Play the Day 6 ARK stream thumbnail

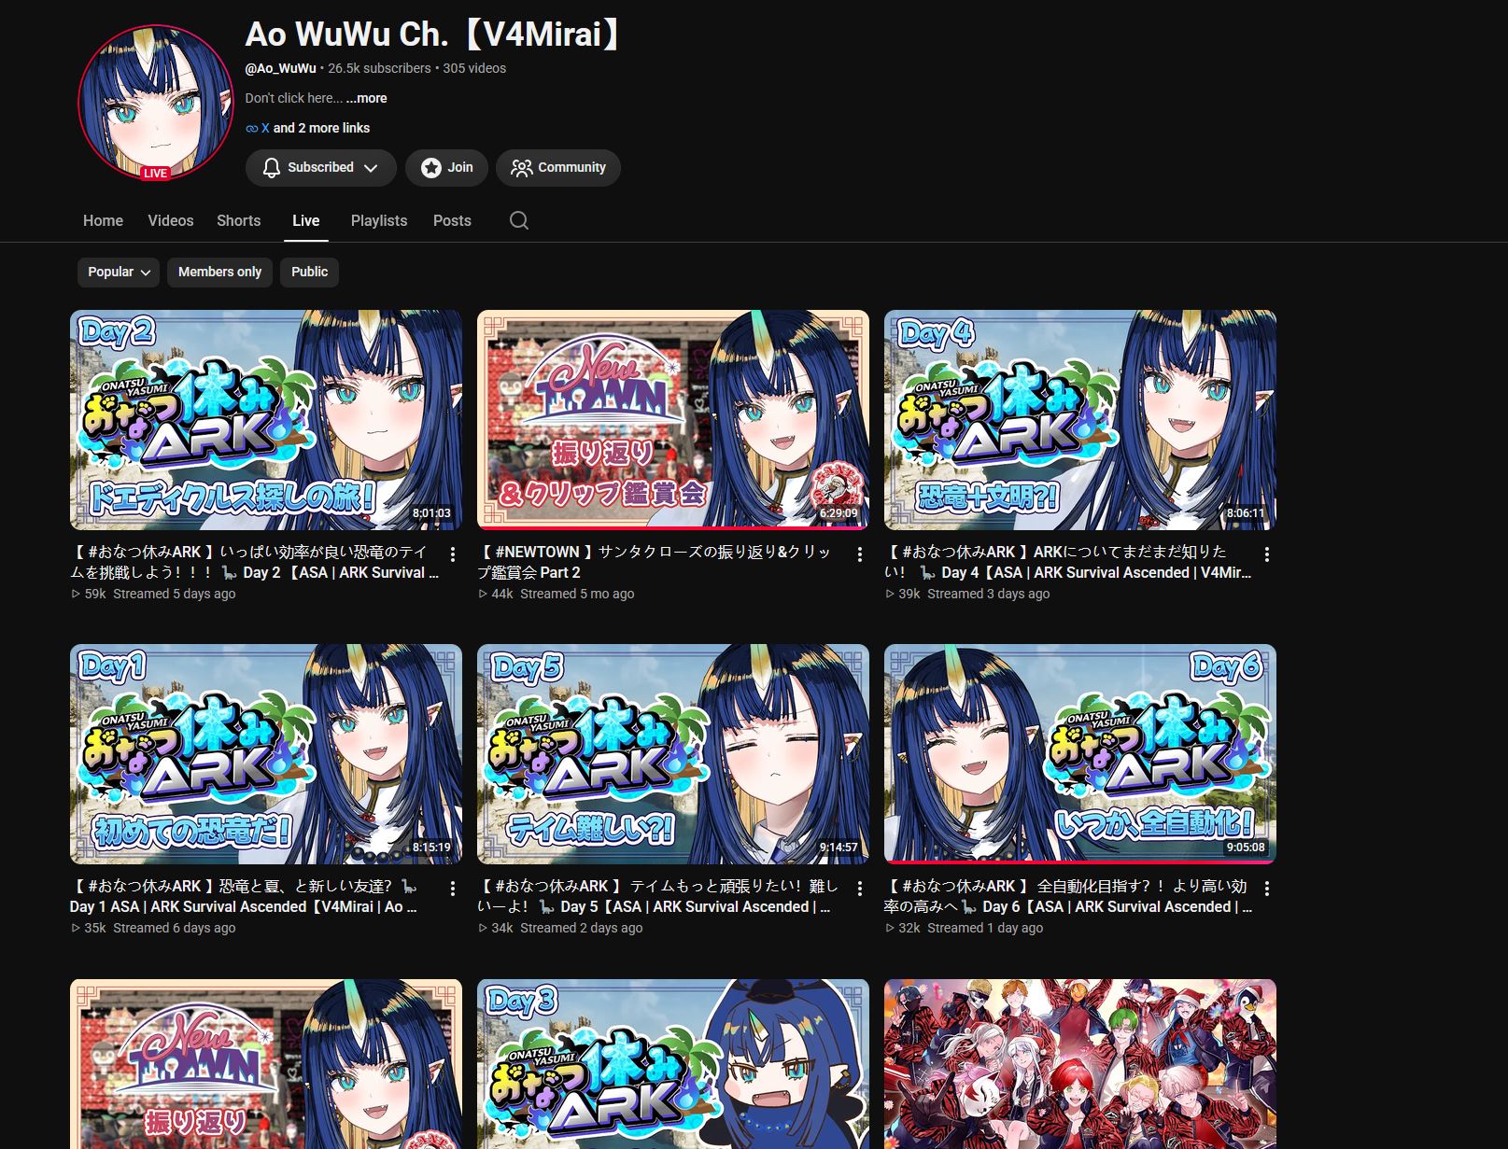click(x=1080, y=754)
